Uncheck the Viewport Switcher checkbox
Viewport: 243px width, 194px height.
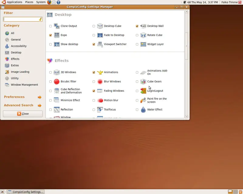(94, 44)
